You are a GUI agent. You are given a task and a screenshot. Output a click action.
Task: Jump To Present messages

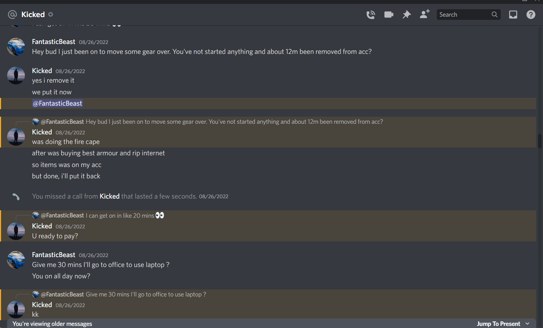pyautogui.click(x=498, y=324)
